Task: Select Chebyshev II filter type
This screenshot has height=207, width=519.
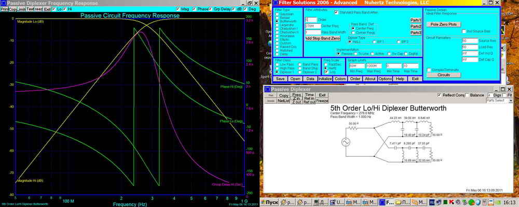Action: [277, 33]
